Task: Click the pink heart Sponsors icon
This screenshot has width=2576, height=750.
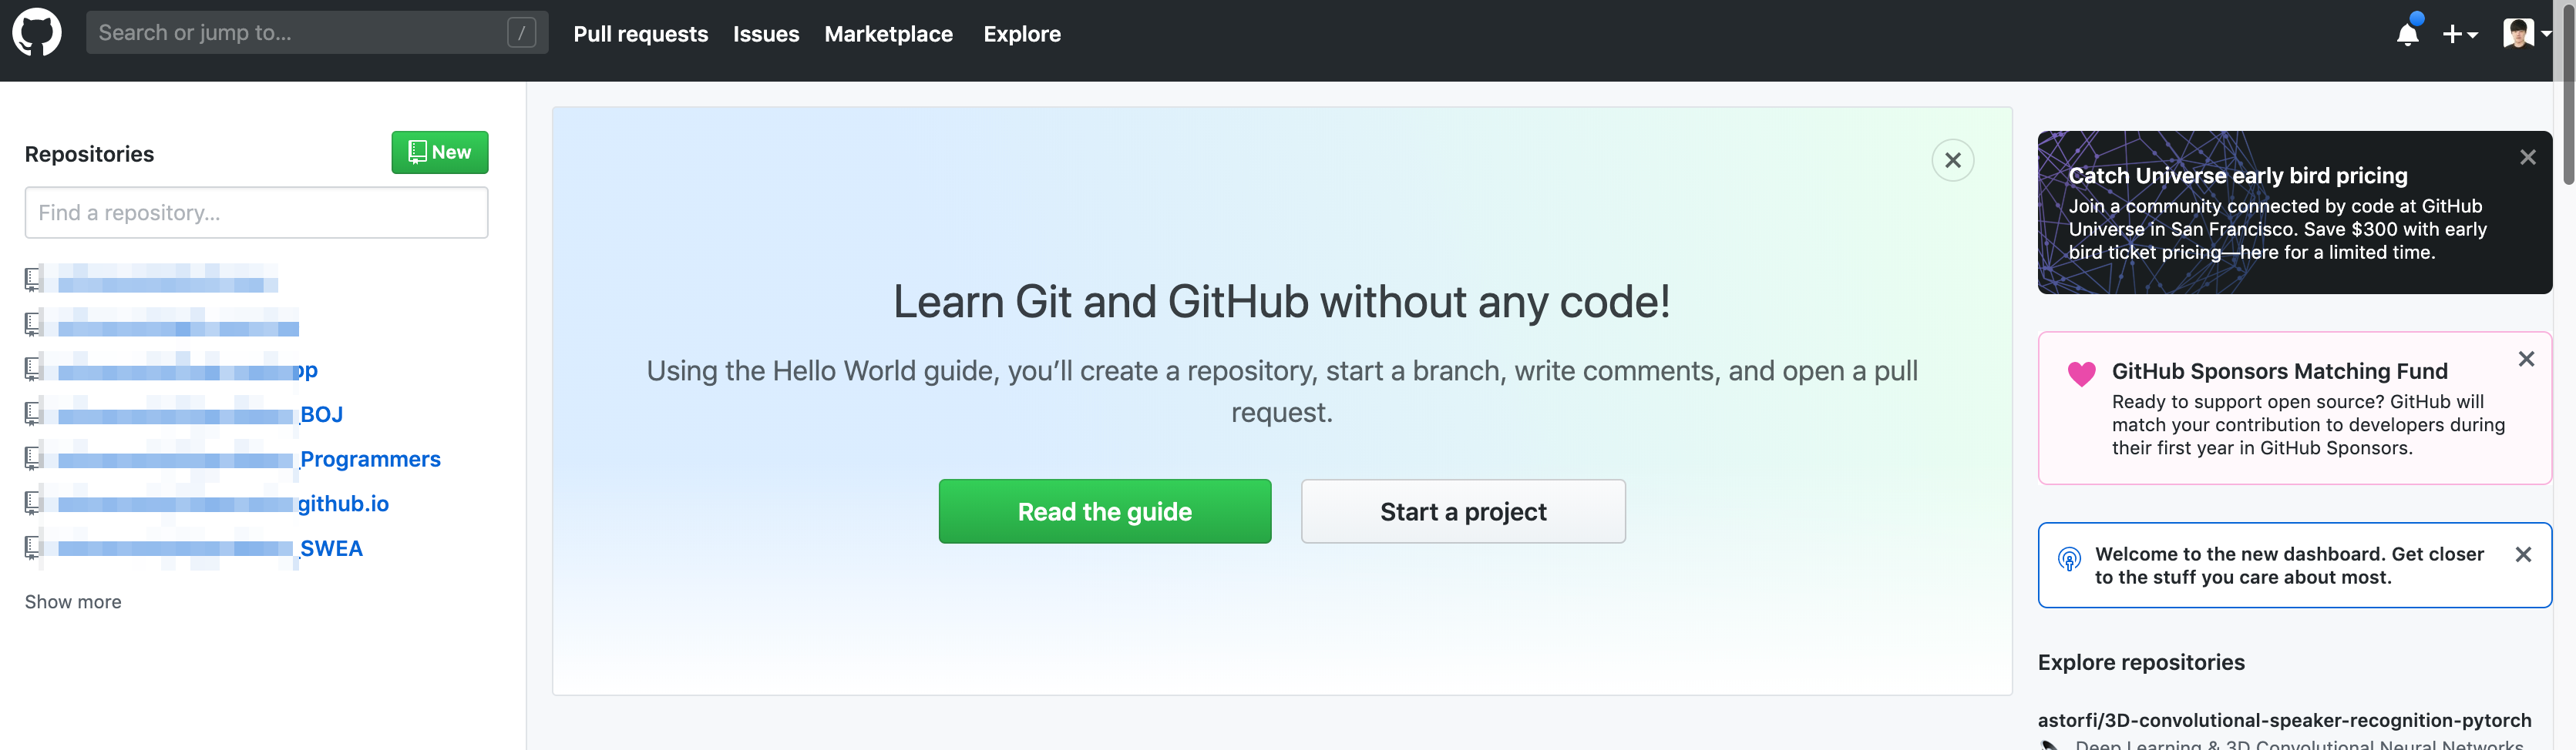Action: point(2081,373)
